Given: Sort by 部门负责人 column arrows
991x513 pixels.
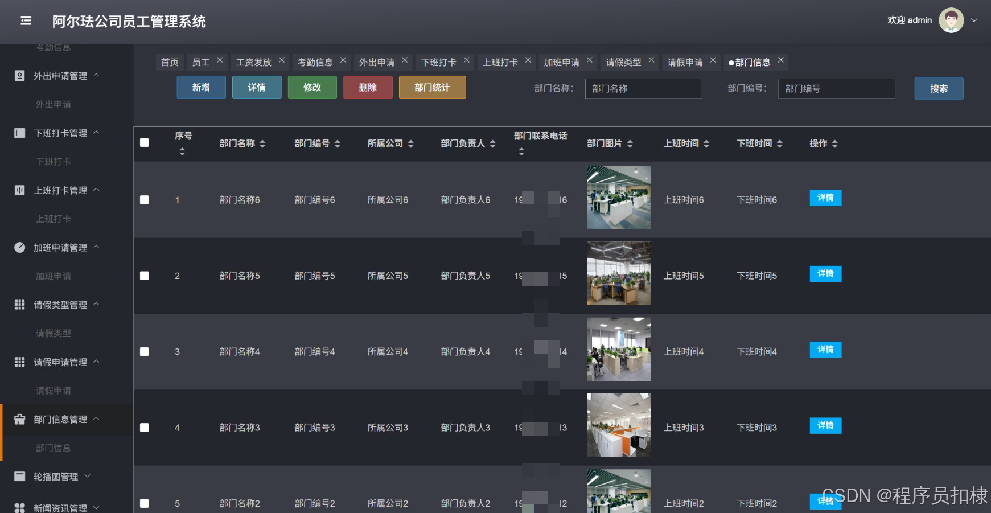Looking at the screenshot, I should [x=493, y=144].
